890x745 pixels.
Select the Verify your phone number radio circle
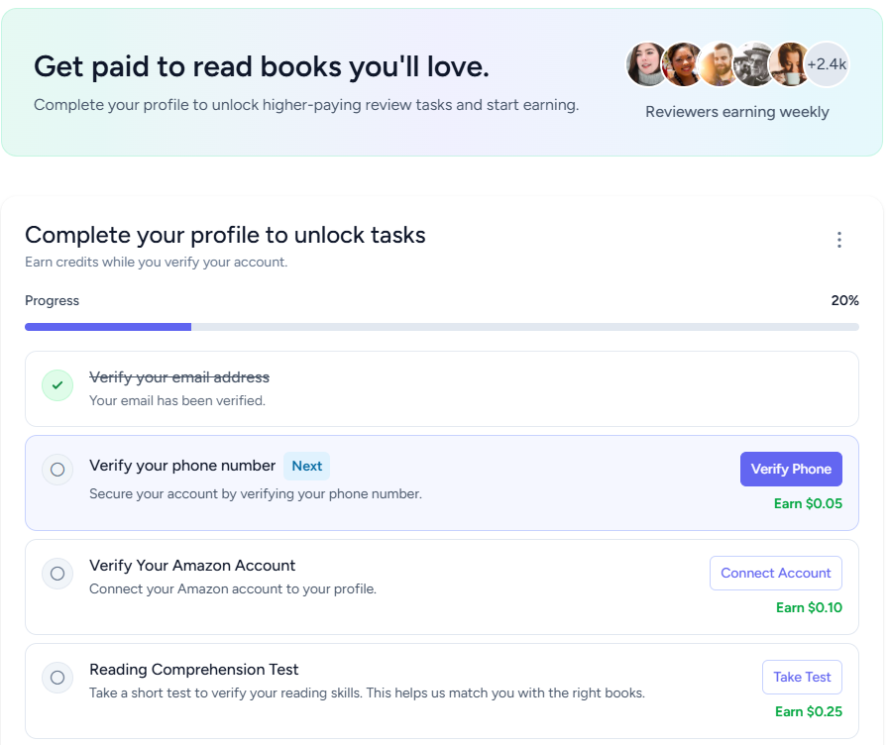[56, 470]
